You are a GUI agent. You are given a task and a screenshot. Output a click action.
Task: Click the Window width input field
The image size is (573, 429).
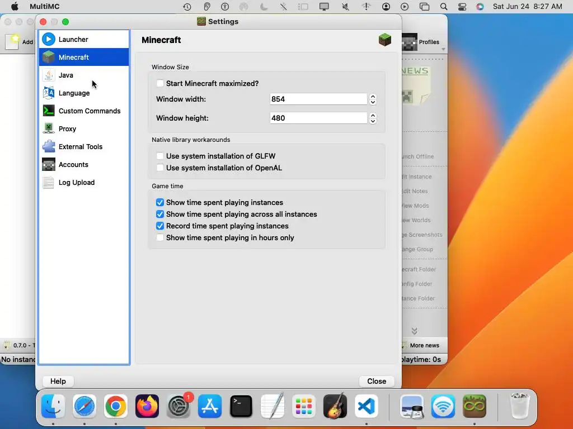(x=318, y=99)
